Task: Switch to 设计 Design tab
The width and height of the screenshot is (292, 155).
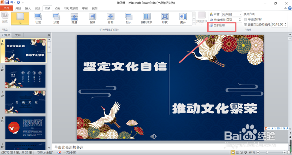Action: click(x=37, y=8)
